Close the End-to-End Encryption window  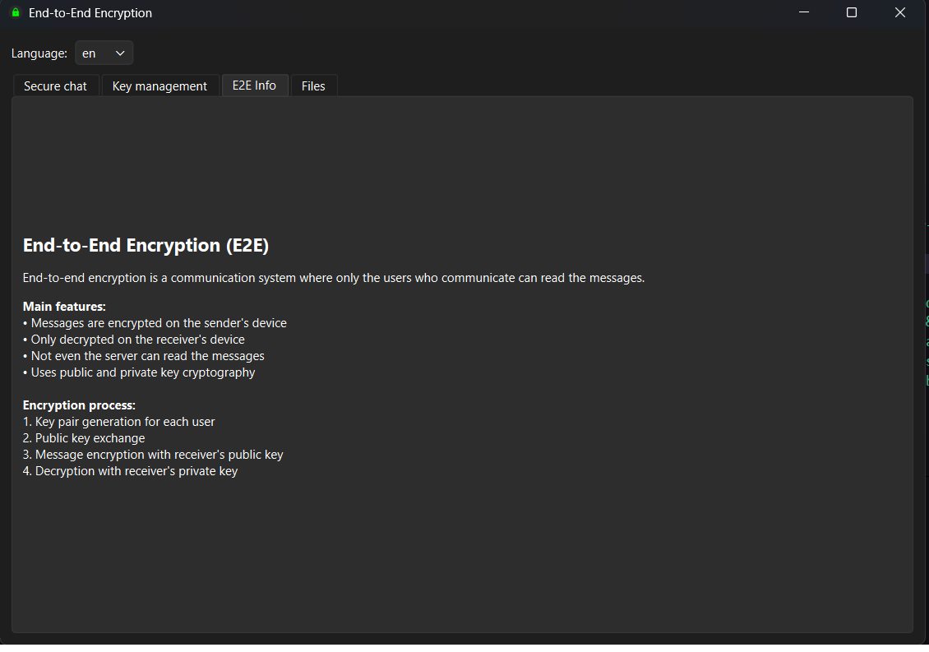[x=900, y=13]
